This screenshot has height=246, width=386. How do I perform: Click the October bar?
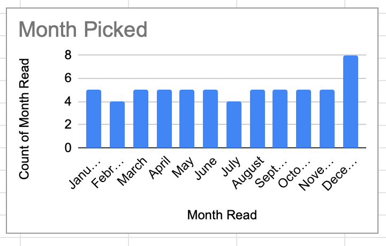click(x=304, y=119)
